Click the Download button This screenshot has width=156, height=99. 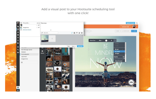tap(126, 31)
